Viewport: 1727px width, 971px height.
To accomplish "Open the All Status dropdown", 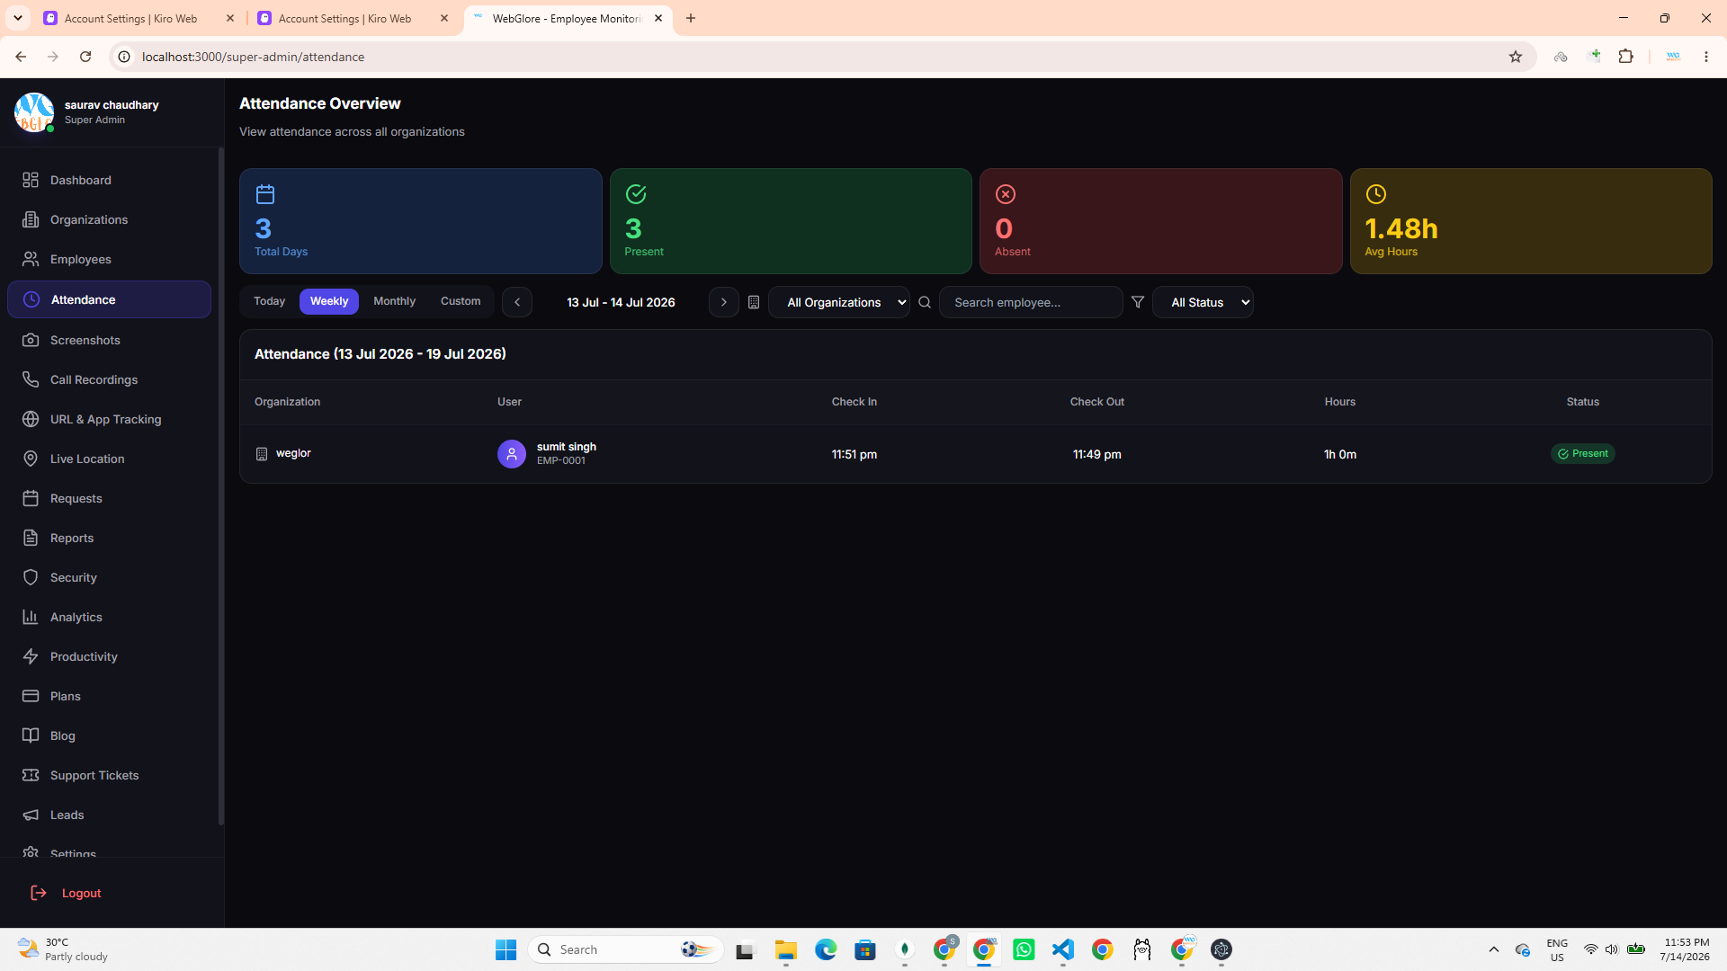I will (1203, 302).
